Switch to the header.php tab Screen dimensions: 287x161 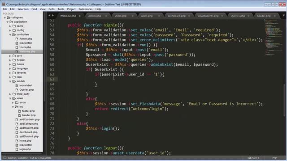[264, 16]
